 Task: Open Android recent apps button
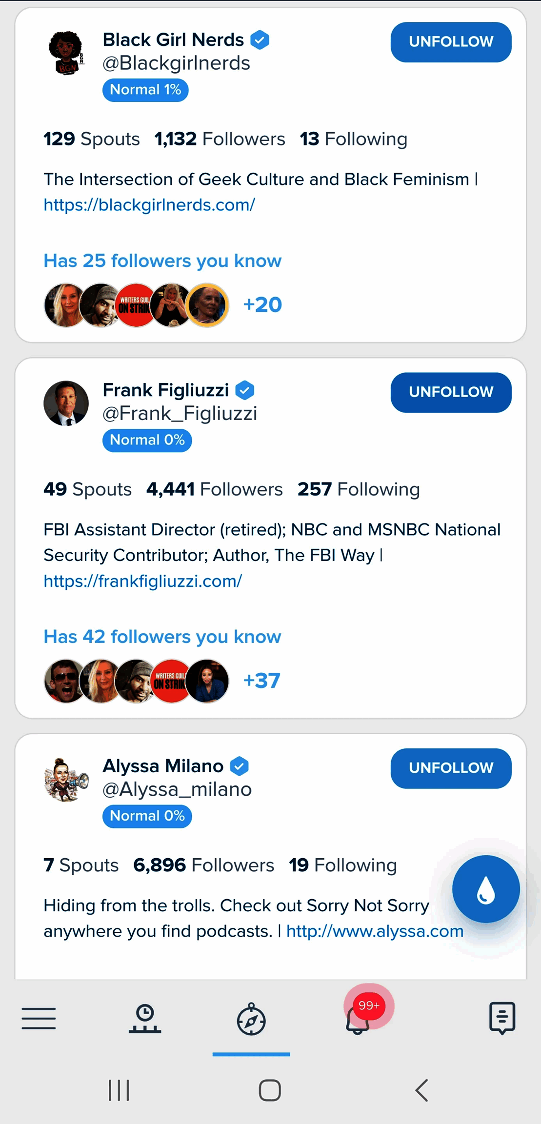pyautogui.click(x=119, y=1090)
